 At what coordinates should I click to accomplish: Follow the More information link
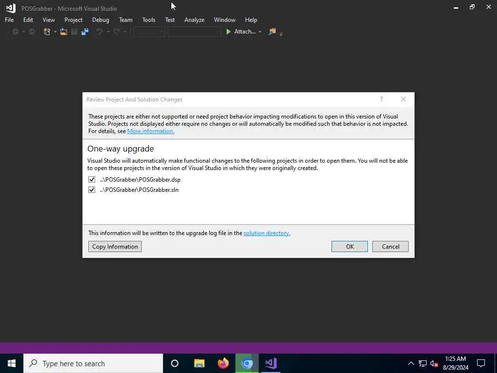(150, 131)
